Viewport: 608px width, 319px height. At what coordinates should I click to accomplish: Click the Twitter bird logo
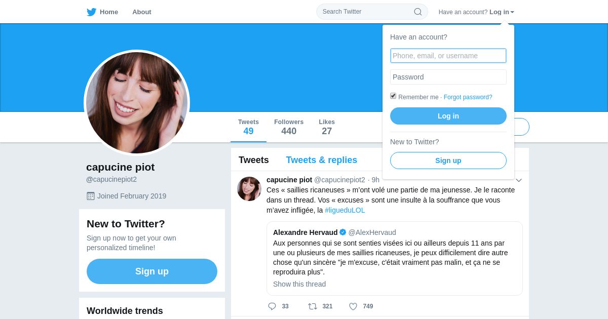tap(91, 12)
